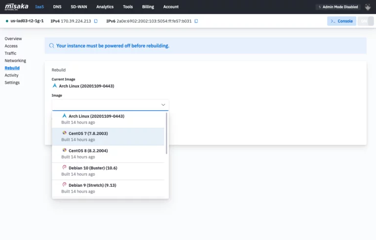
Task: Click the IPv6 address text
Action: (154, 21)
